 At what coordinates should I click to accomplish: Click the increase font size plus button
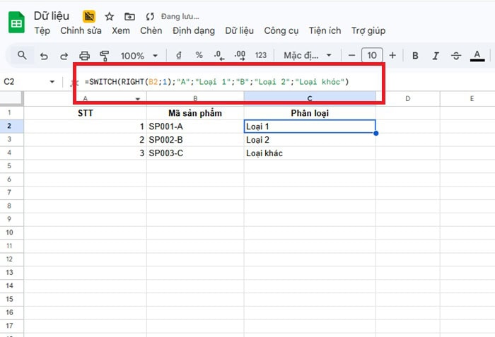392,55
